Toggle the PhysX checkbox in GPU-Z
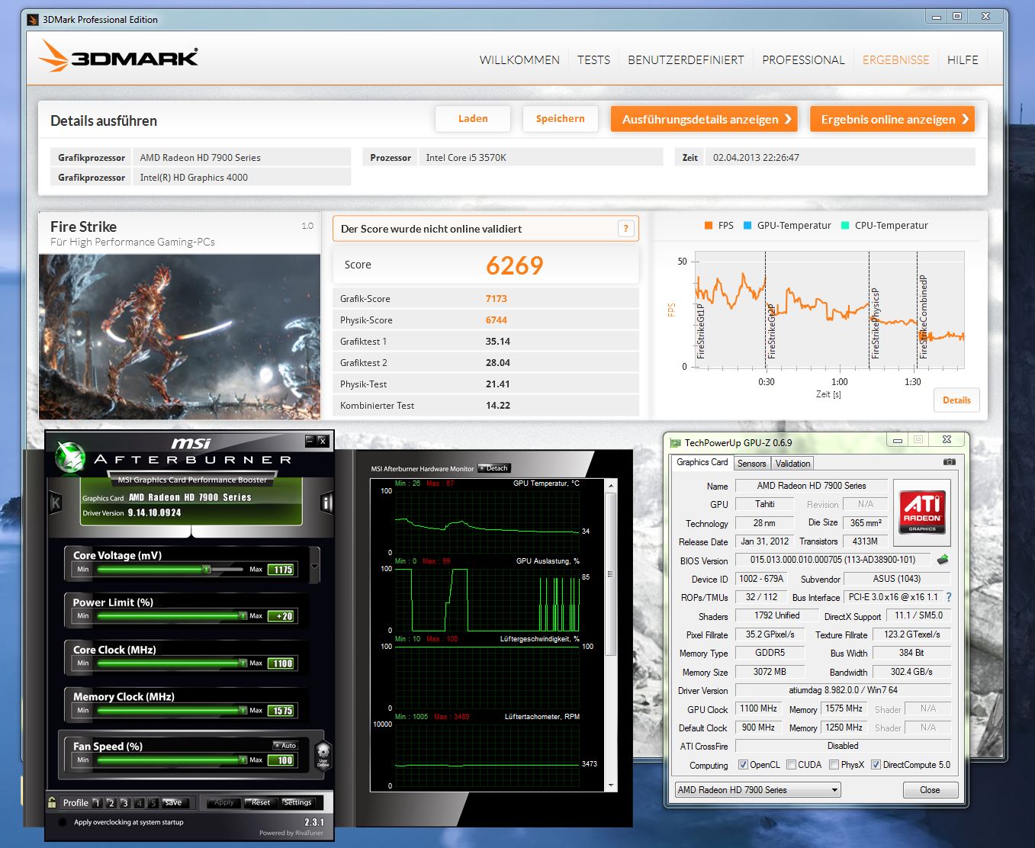Screen dimensions: 1035x848 click(x=834, y=765)
